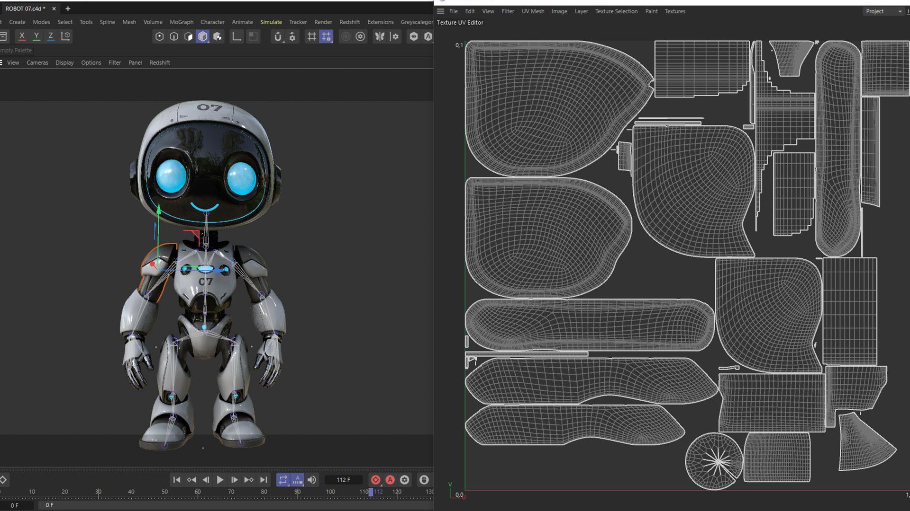Viewport: 910px width, 511px height.
Task: Open keyframe settings gear on timeline
Action: point(404,480)
